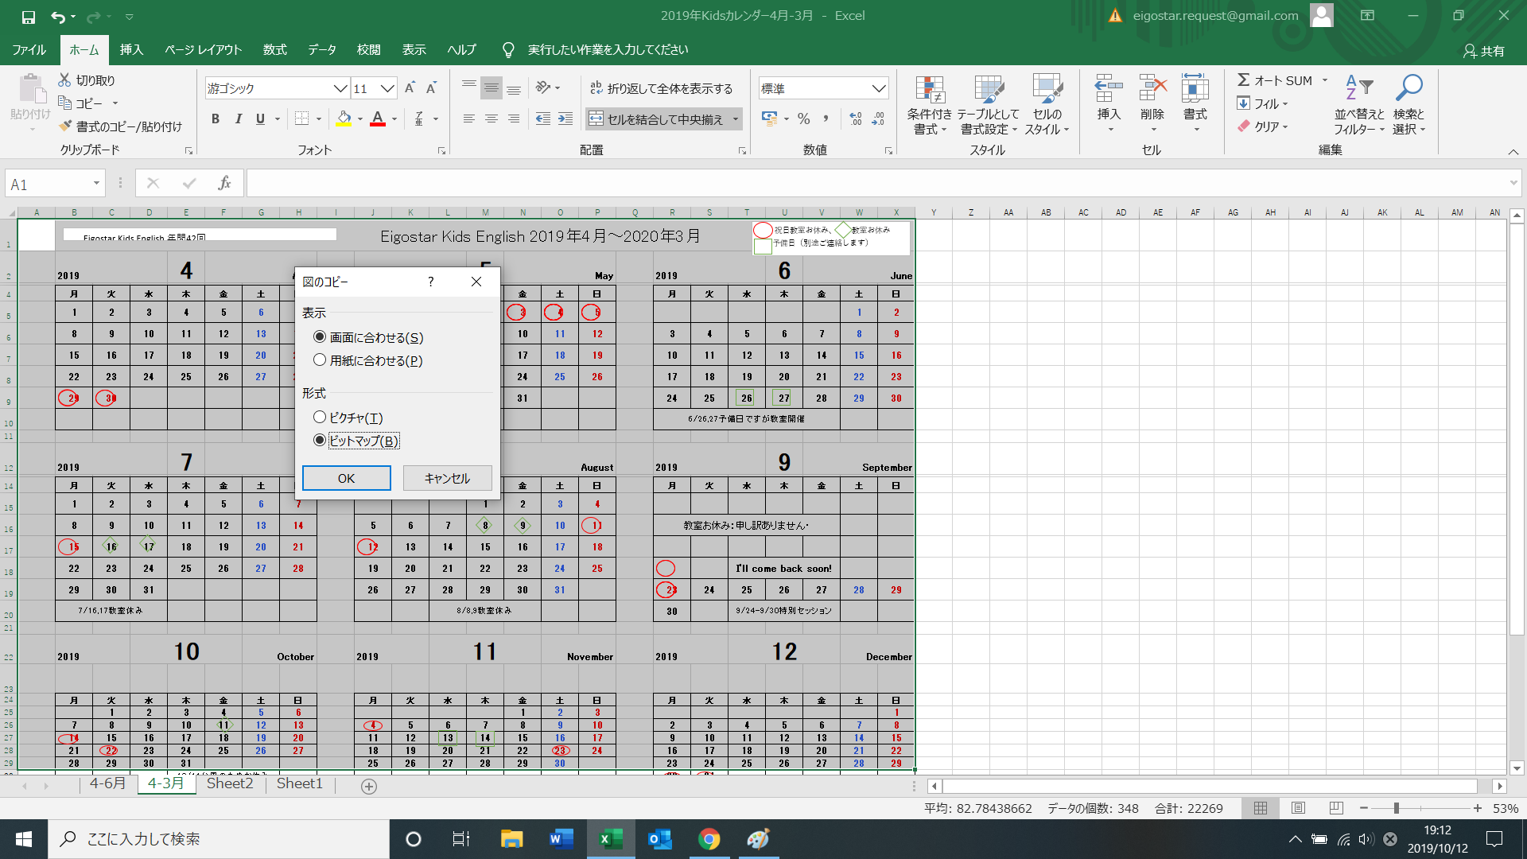Click Wrap Text (折り返して全体を表示する) button
Image resolution: width=1527 pixels, height=859 pixels.
click(x=661, y=88)
